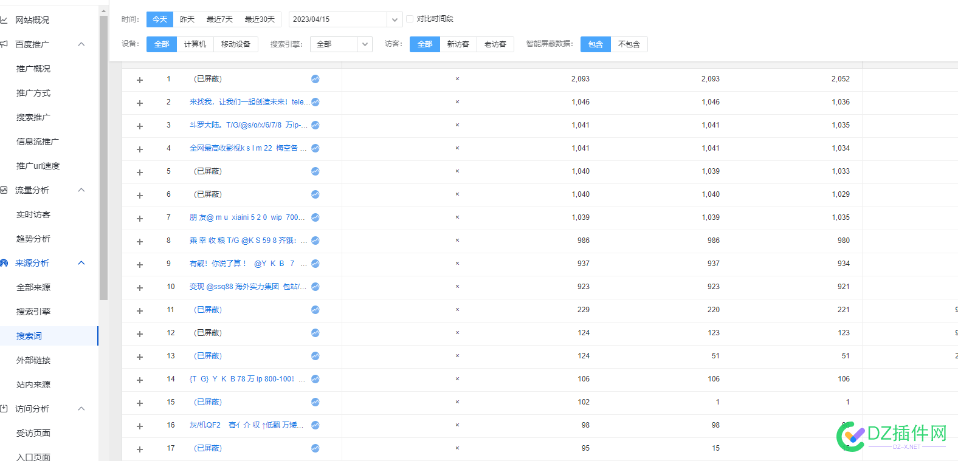Viewport: 958px width, 461px height.
Task: Click the 访问分析 sidebar icon
Action: (4, 409)
